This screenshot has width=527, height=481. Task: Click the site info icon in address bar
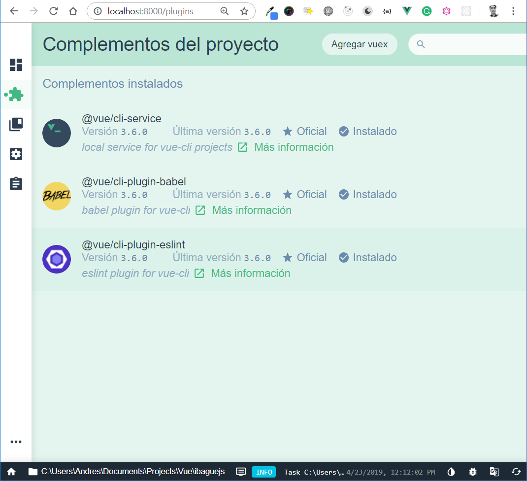(x=98, y=11)
